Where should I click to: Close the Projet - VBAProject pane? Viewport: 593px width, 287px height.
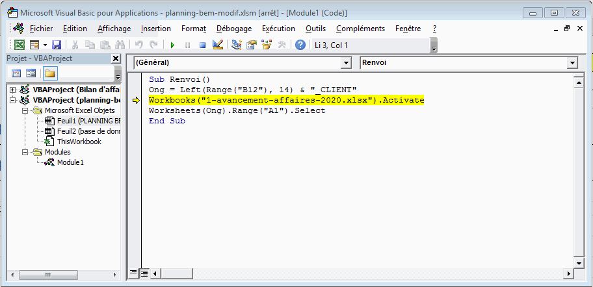tap(116, 58)
